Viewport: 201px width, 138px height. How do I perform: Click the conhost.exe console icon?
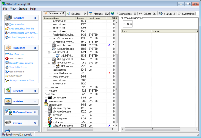50,97
